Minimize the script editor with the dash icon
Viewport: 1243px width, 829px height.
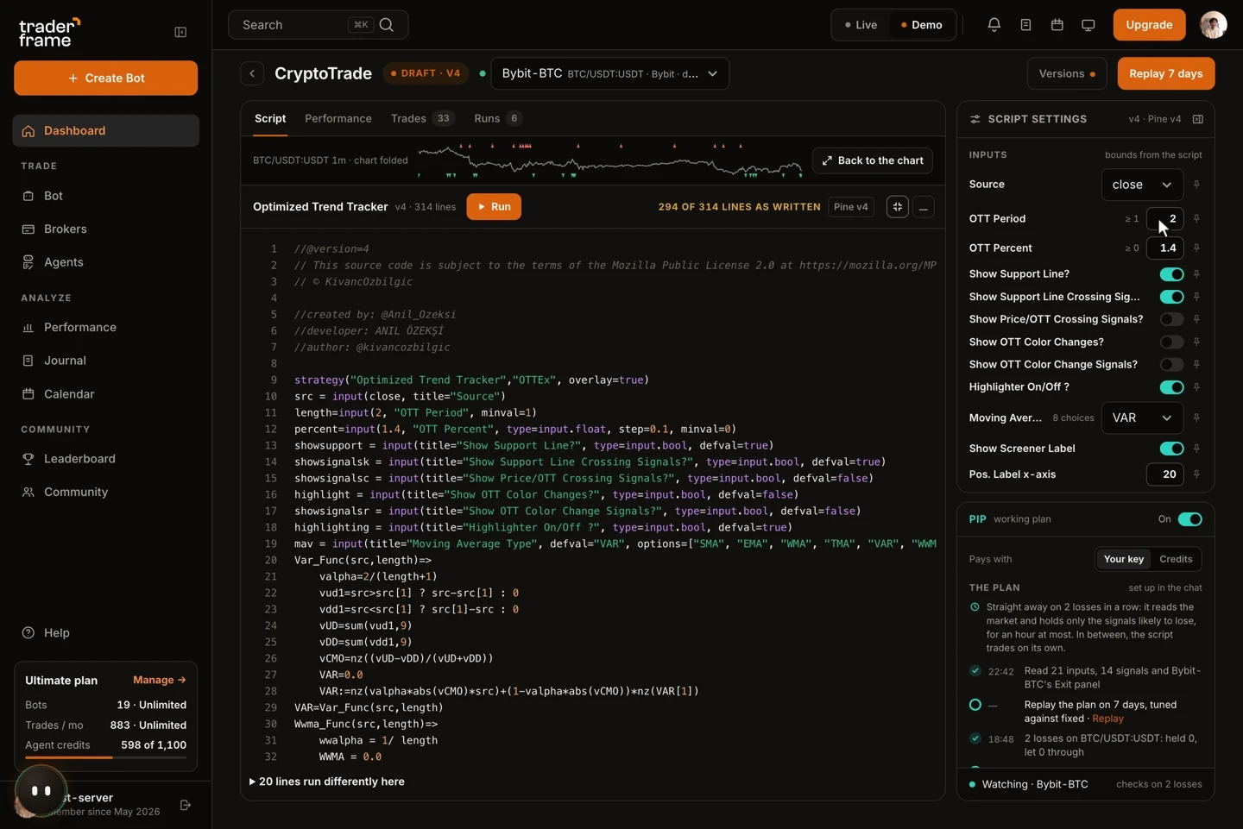click(x=924, y=207)
